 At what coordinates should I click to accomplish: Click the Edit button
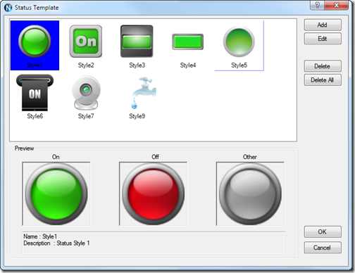pos(323,39)
